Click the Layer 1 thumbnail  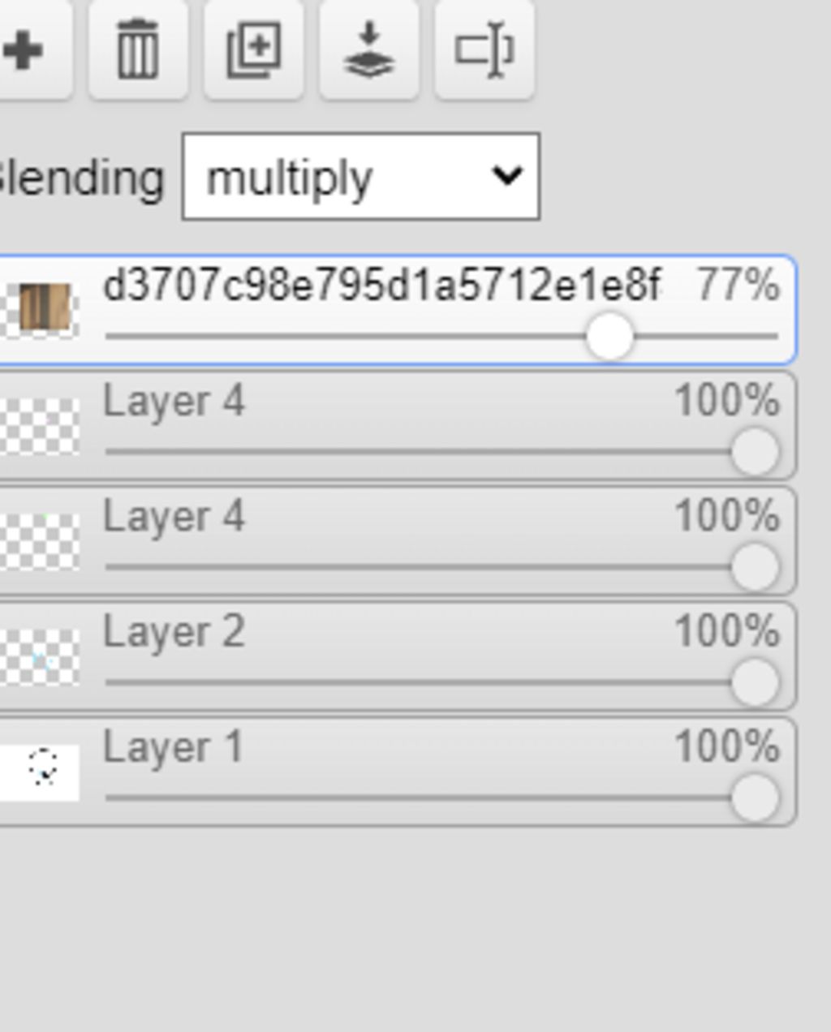[x=41, y=771]
